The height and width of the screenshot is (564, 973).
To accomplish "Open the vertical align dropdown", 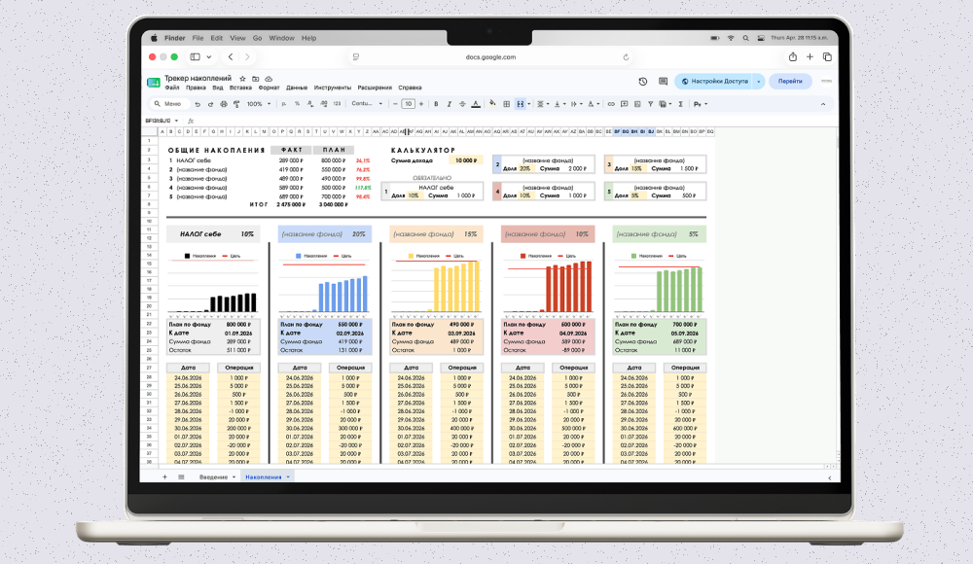I will [x=560, y=104].
